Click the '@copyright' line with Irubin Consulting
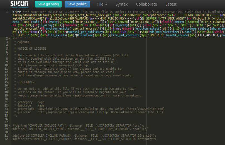 pyautogui.click(x=89, y=109)
